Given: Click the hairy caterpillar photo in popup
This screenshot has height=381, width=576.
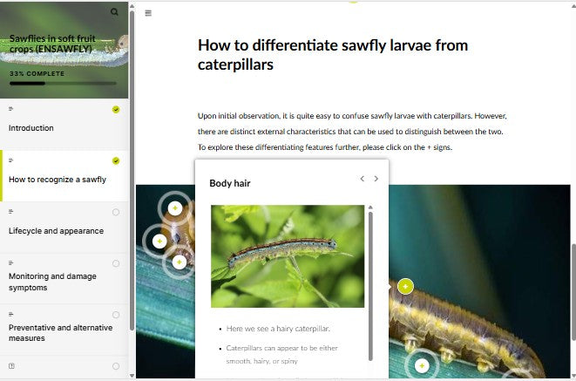Looking at the screenshot, I should [x=288, y=256].
